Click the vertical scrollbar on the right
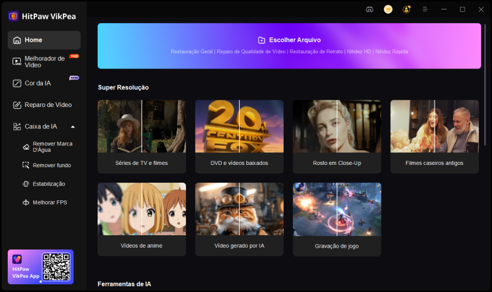Image resolution: width=492 pixels, height=292 pixels. click(485, 85)
